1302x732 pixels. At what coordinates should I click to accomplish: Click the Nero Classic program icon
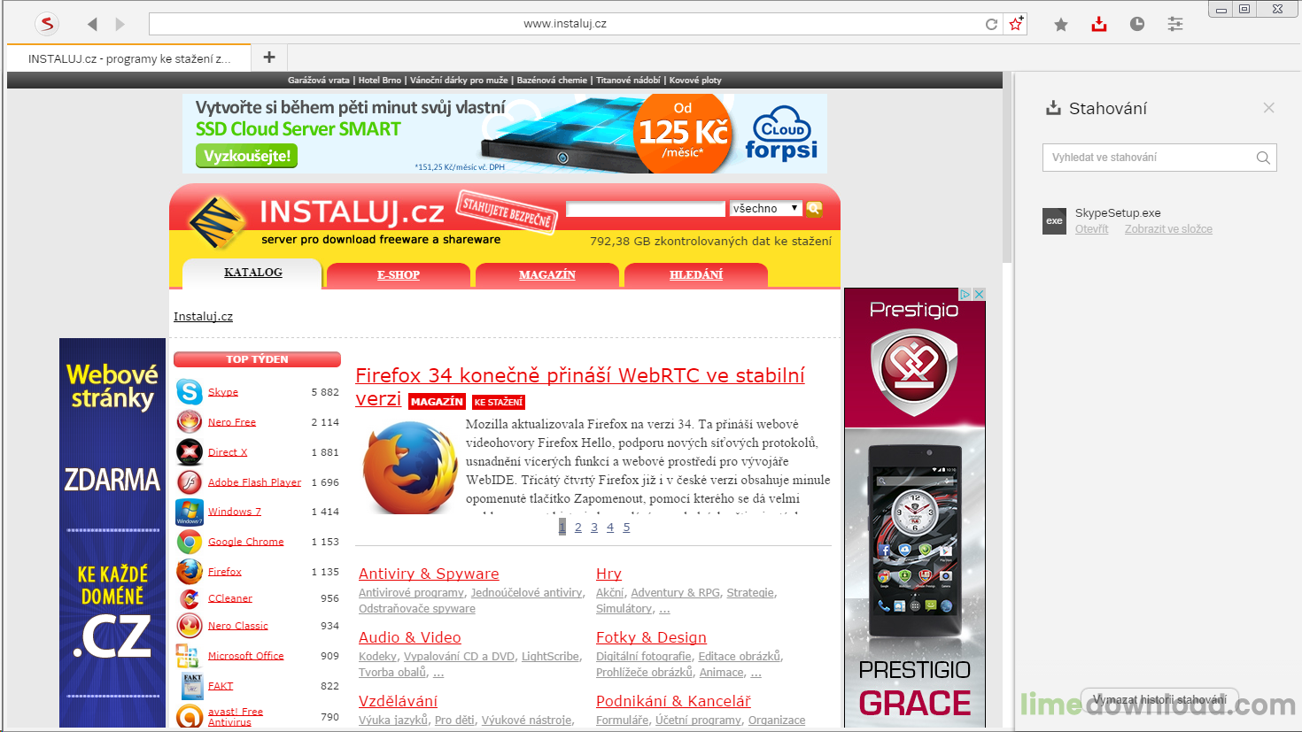(x=189, y=625)
